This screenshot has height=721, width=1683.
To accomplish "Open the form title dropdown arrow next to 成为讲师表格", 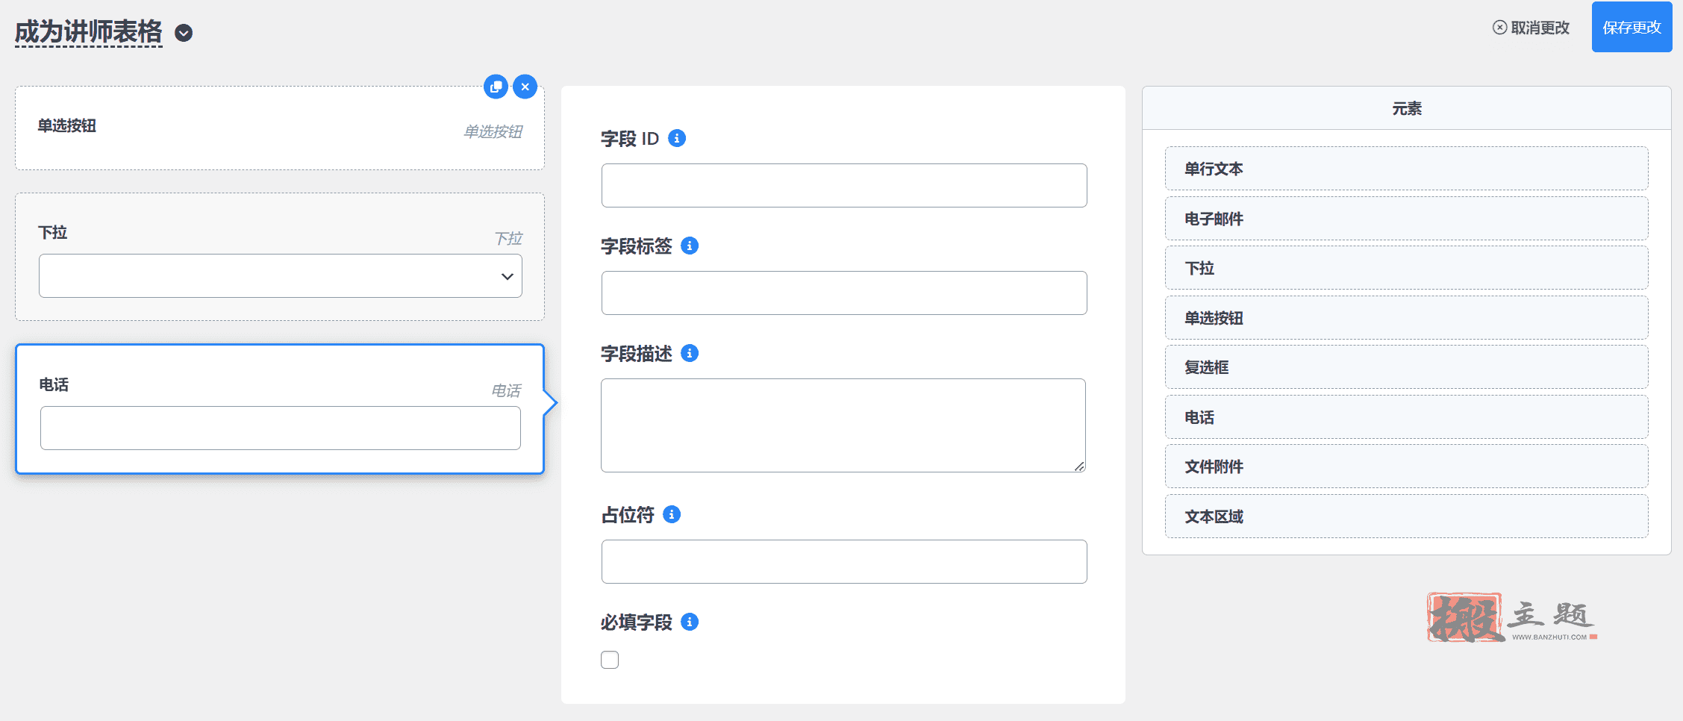I will coord(184,33).
